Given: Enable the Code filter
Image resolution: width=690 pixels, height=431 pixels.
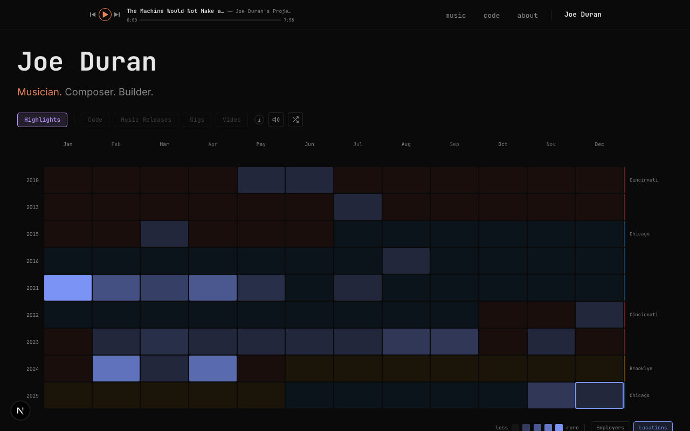Looking at the screenshot, I should [x=95, y=120].
